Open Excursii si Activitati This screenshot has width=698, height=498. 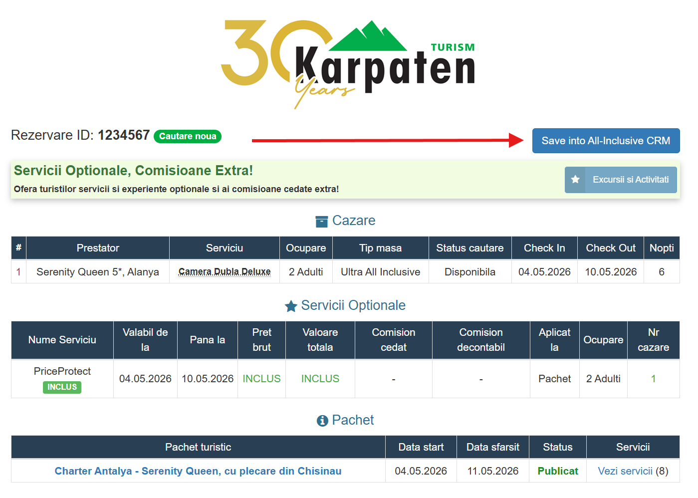point(621,180)
